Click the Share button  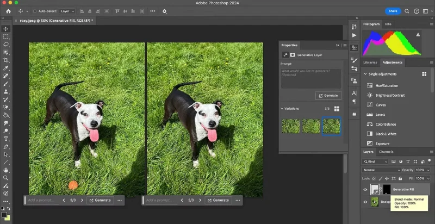pyautogui.click(x=392, y=11)
